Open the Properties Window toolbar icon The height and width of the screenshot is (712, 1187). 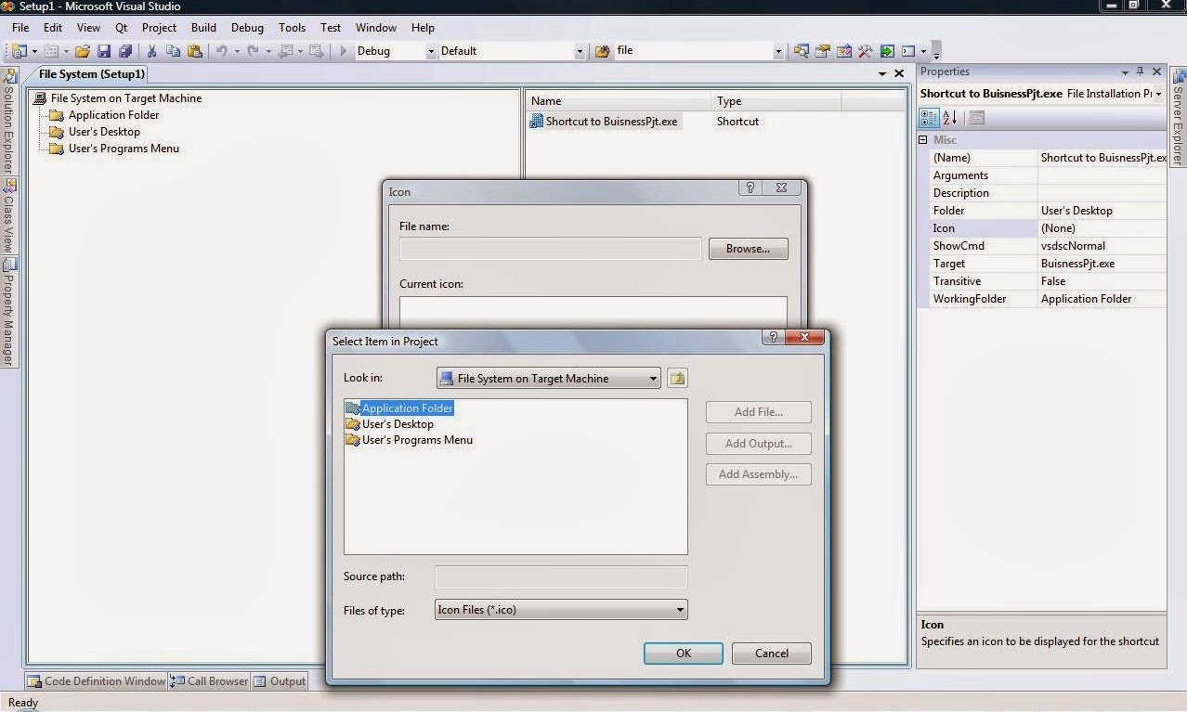coord(823,51)
